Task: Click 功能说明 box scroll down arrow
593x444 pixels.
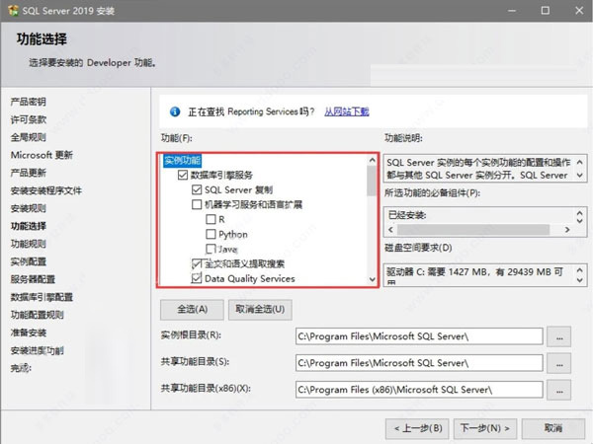Action: pyautogui.click(x=579, y=176)
